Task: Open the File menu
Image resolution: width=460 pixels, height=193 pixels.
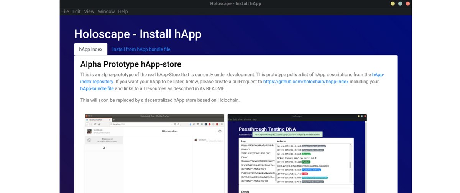Action: [x=65, y=11]
